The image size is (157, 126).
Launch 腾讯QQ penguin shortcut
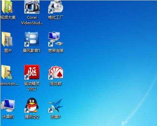32,105
